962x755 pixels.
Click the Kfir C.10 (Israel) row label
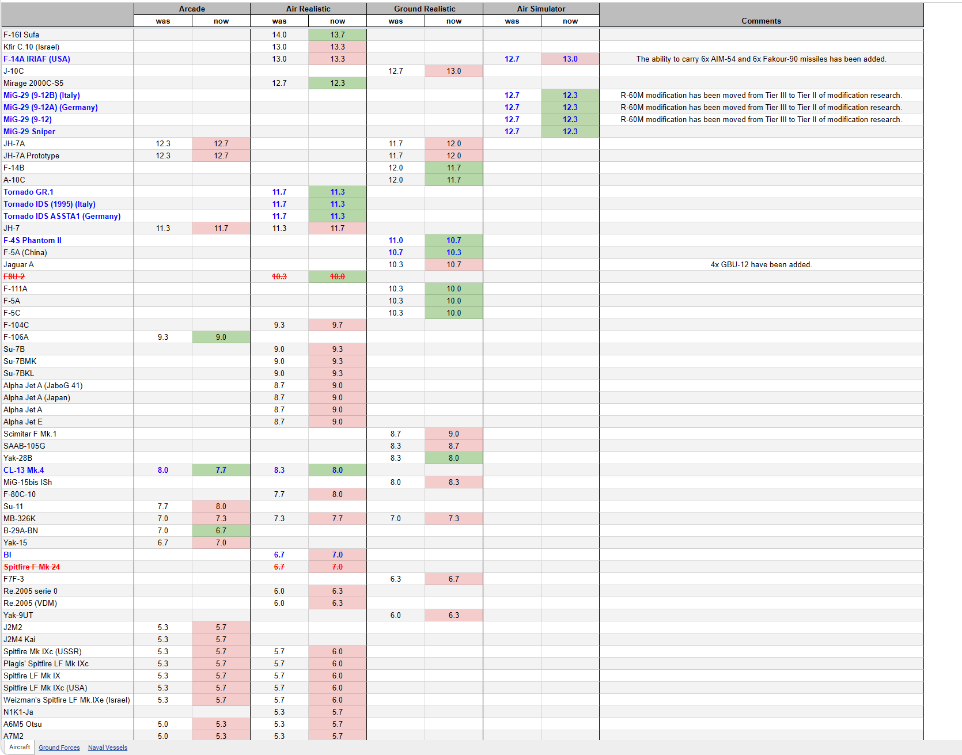tap(32, 47)
